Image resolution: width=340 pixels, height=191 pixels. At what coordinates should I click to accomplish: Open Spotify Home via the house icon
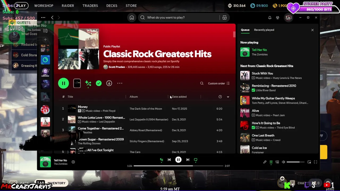click(x=132, y=18)
